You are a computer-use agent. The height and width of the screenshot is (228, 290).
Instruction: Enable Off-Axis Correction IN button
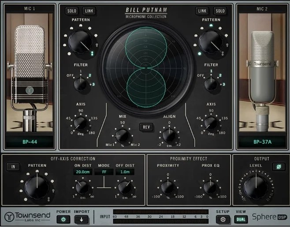click(x=13, y=167)
